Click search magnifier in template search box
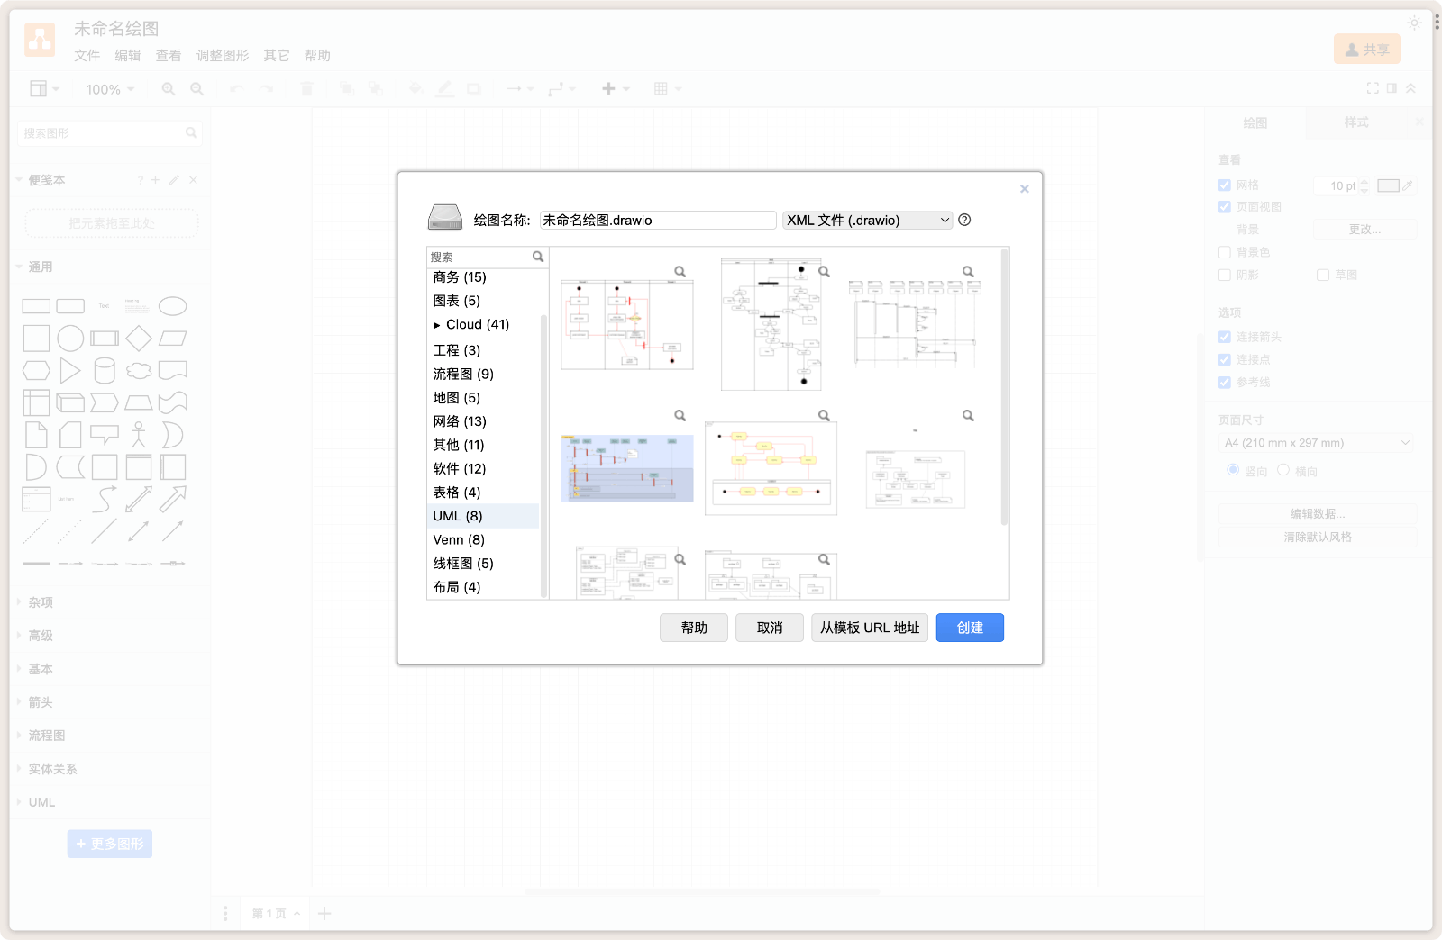Image resolution: width=1442 pixels, height=940 pixels. pos(538,257)
